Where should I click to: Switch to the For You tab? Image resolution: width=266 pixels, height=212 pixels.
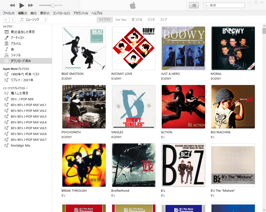[x=121, y=20]
